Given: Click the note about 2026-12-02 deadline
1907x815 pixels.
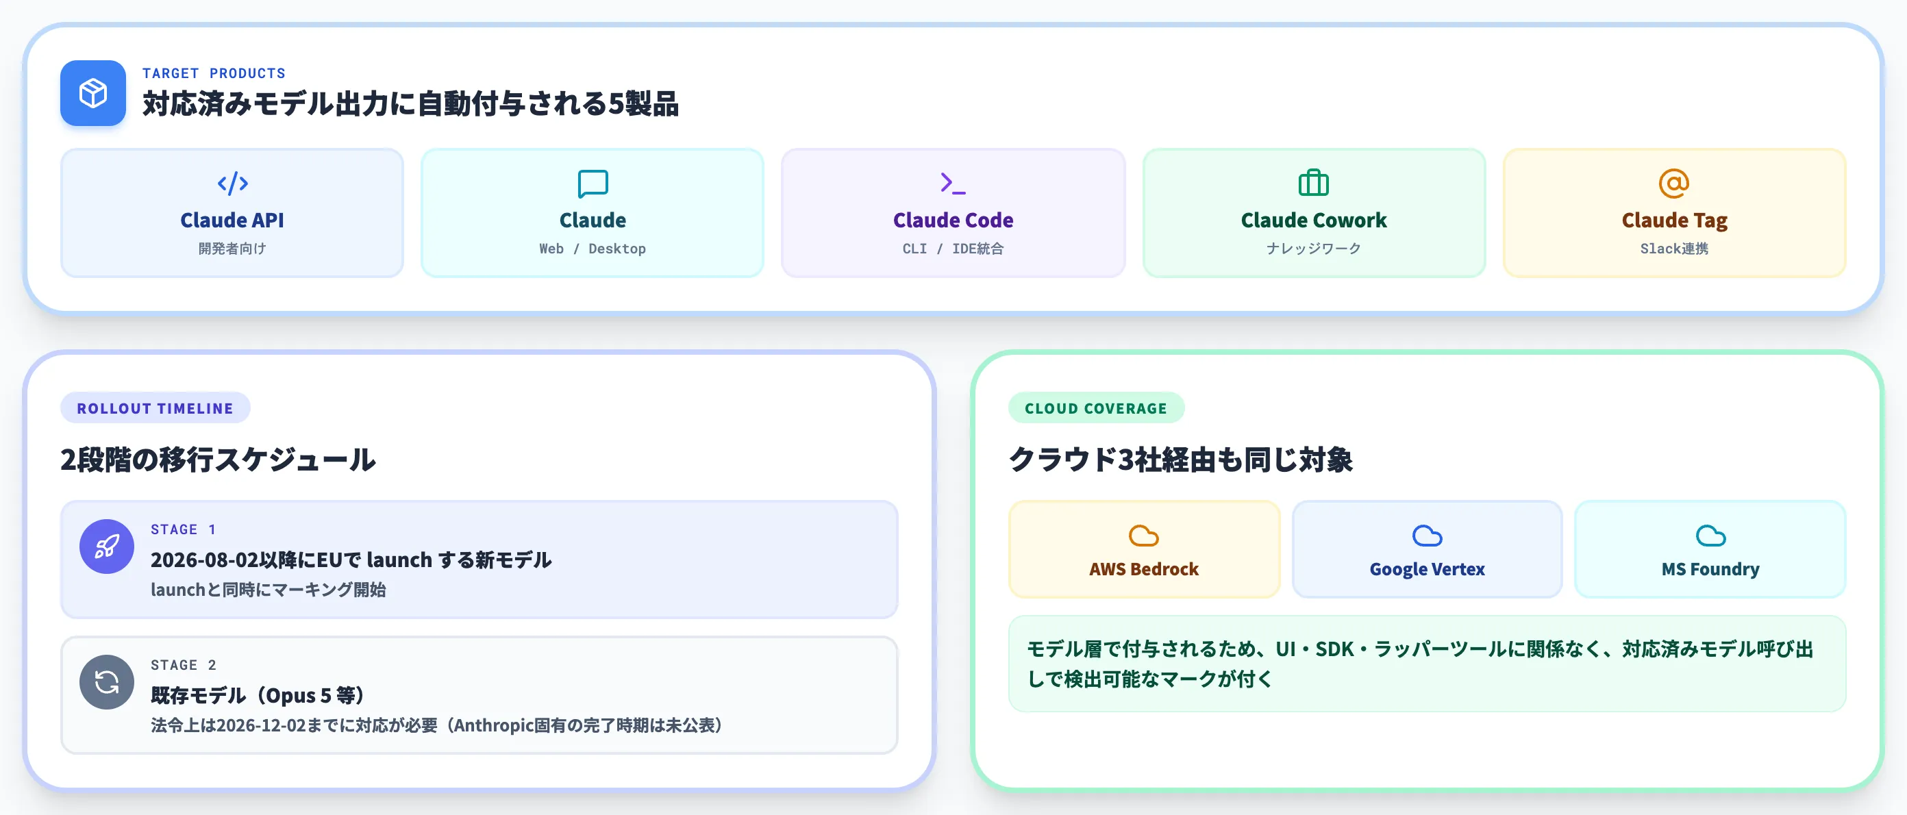Looking at the screenshot, I should 438,725.
